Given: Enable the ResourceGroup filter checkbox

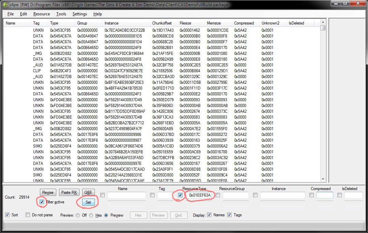Looking at the screenshot, I should (218, 195).
